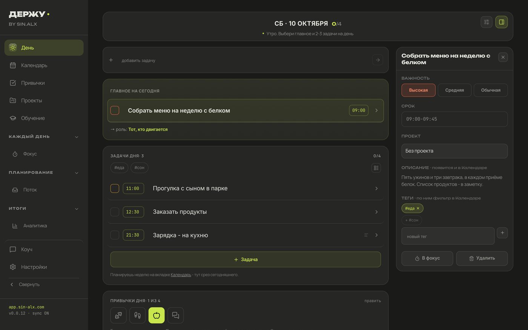This screenshot has width=528, height=330.
Task: Open notes icon on Зарядка task
Action: [366, 235]
